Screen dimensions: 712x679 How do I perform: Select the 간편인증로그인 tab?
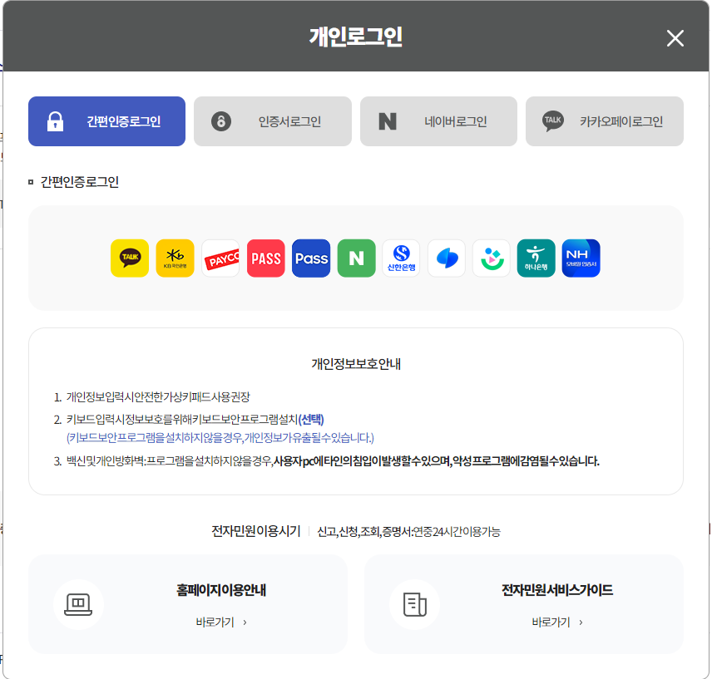point(106,121)
